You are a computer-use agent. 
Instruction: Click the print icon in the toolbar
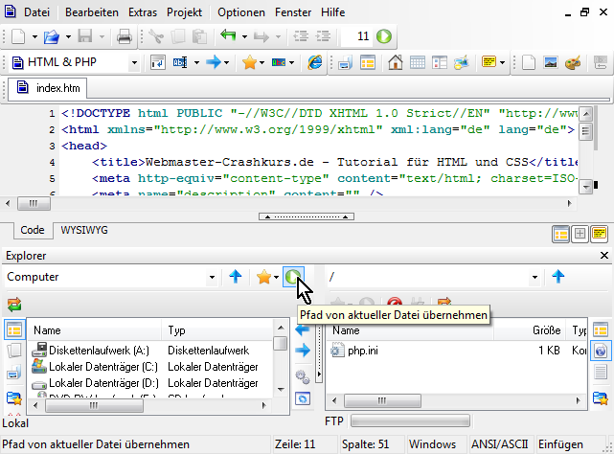coord(125,37)
